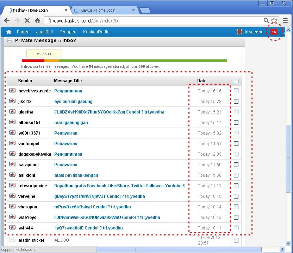Image resolution: width=293 pixels, height=253 pixels.
Task: Click the scroll down arrow
Action: pos(288,243)
